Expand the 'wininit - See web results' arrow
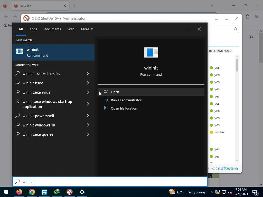The image size is (263, 197). [x=88, y=73]
